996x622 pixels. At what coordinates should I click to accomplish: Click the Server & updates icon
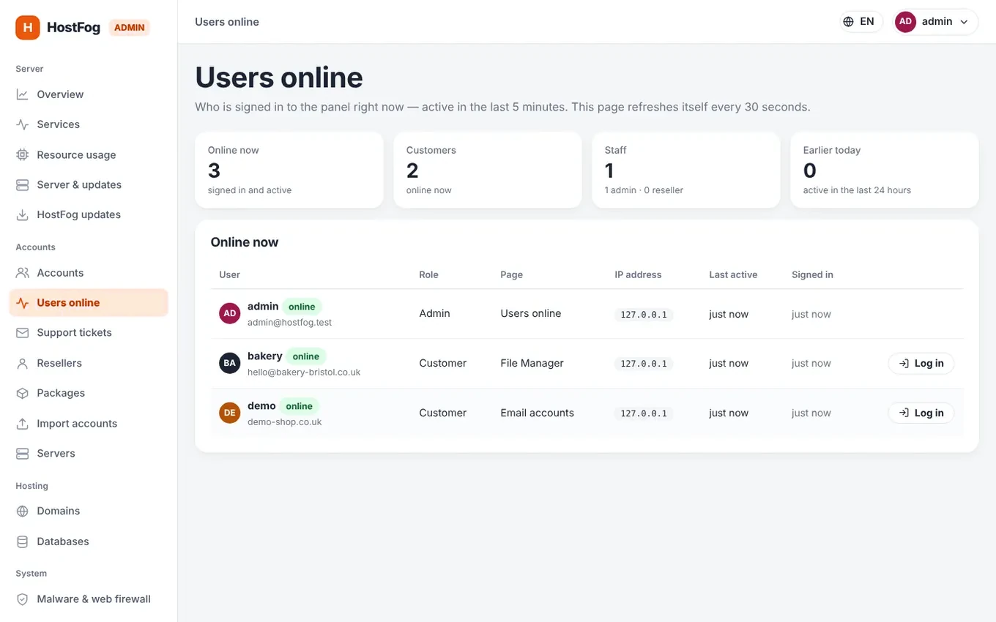point(23,185)
